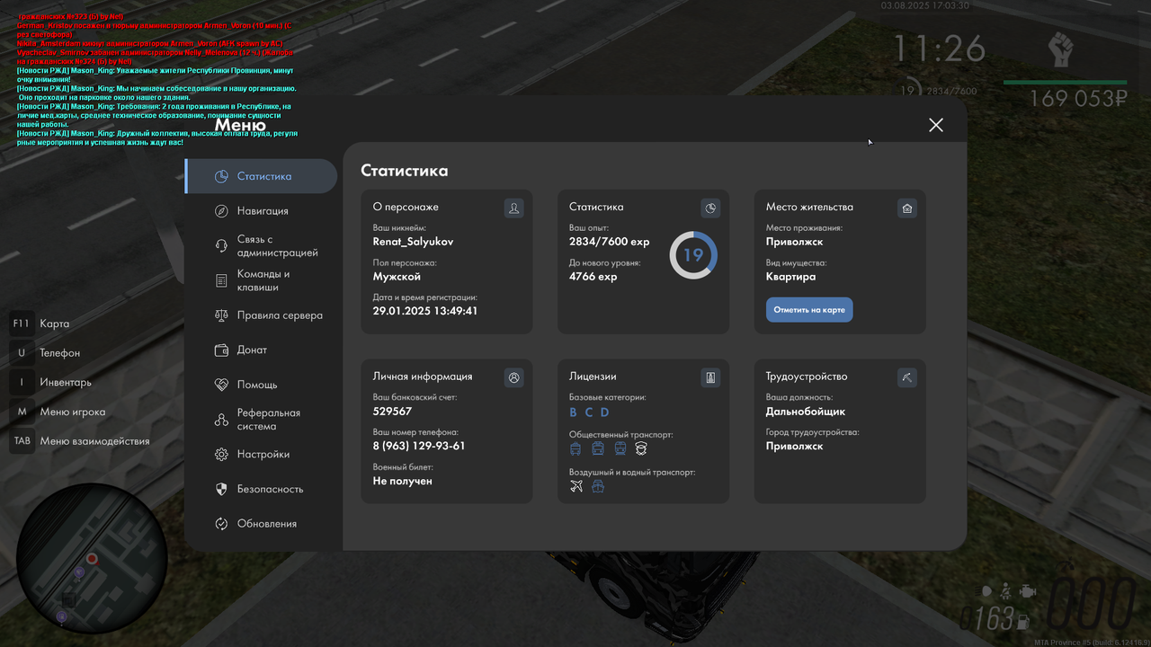Click hammer icon in Трудоустройство card
1151x647 pixels.
(907, 377)
